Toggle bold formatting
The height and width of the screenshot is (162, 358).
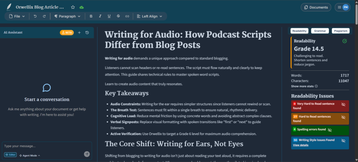click(91, 16)
